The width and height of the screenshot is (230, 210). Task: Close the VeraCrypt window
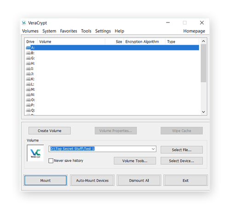[x=202, y=23]
